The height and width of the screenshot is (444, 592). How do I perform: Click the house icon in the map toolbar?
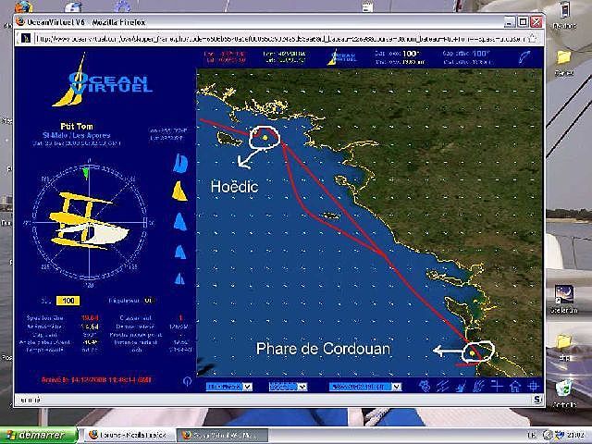coord(515,387)
